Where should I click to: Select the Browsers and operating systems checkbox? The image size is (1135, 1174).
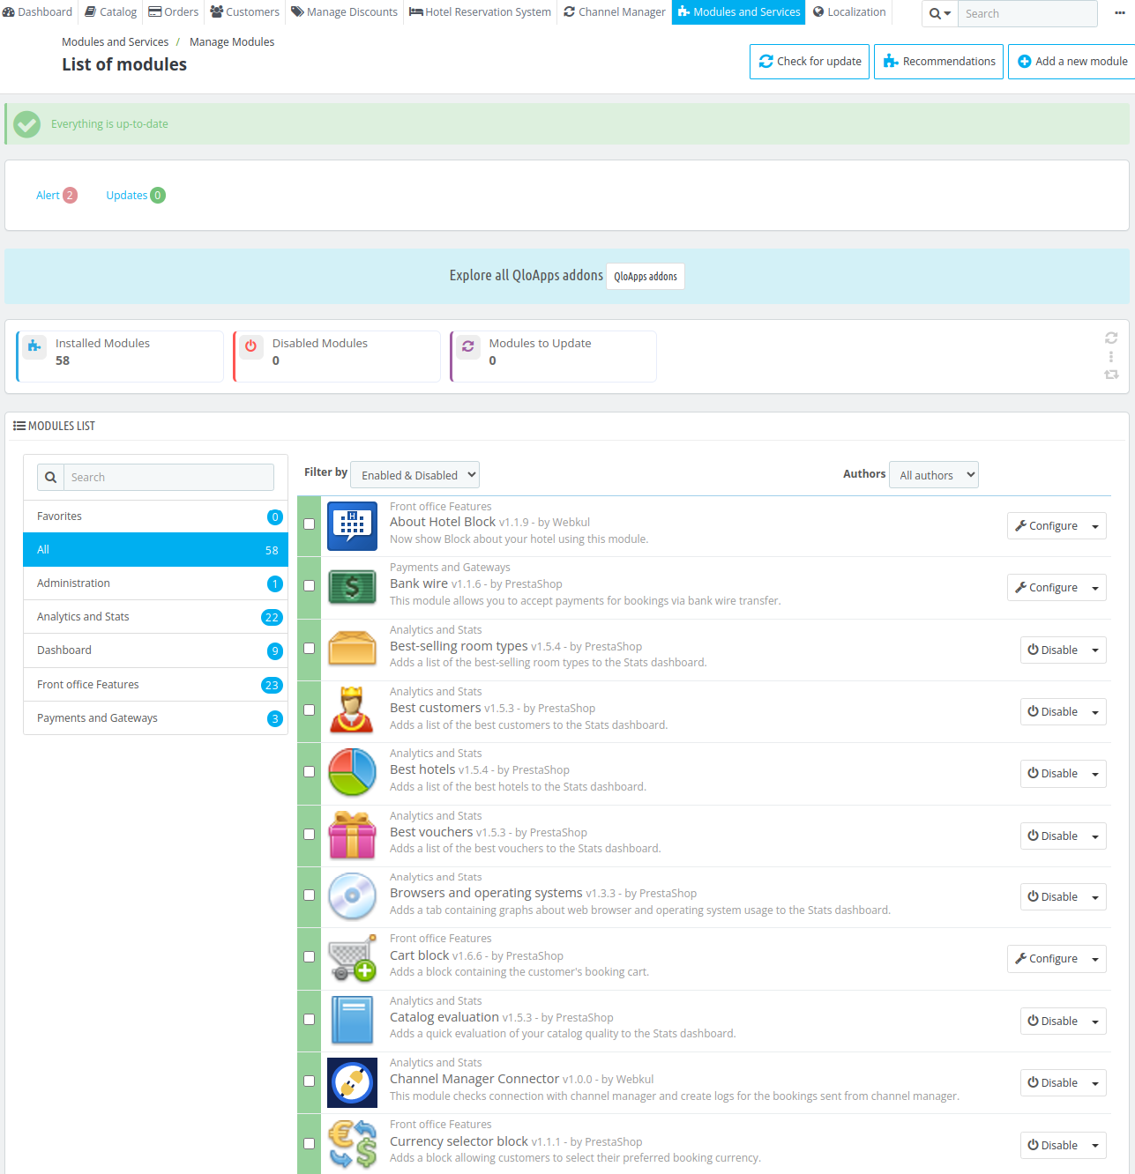[310, 895]
